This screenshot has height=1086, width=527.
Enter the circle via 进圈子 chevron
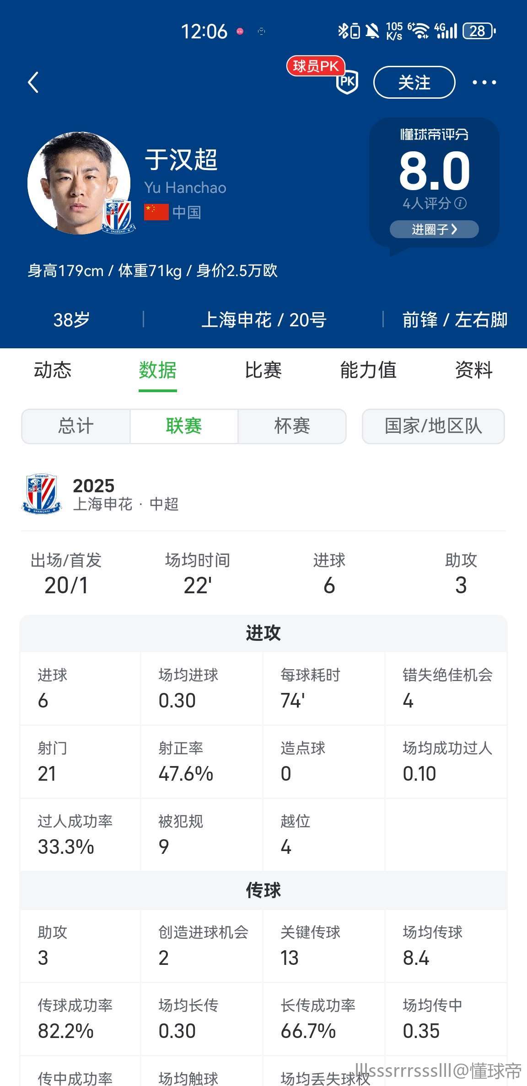click(x=434, y=229)
